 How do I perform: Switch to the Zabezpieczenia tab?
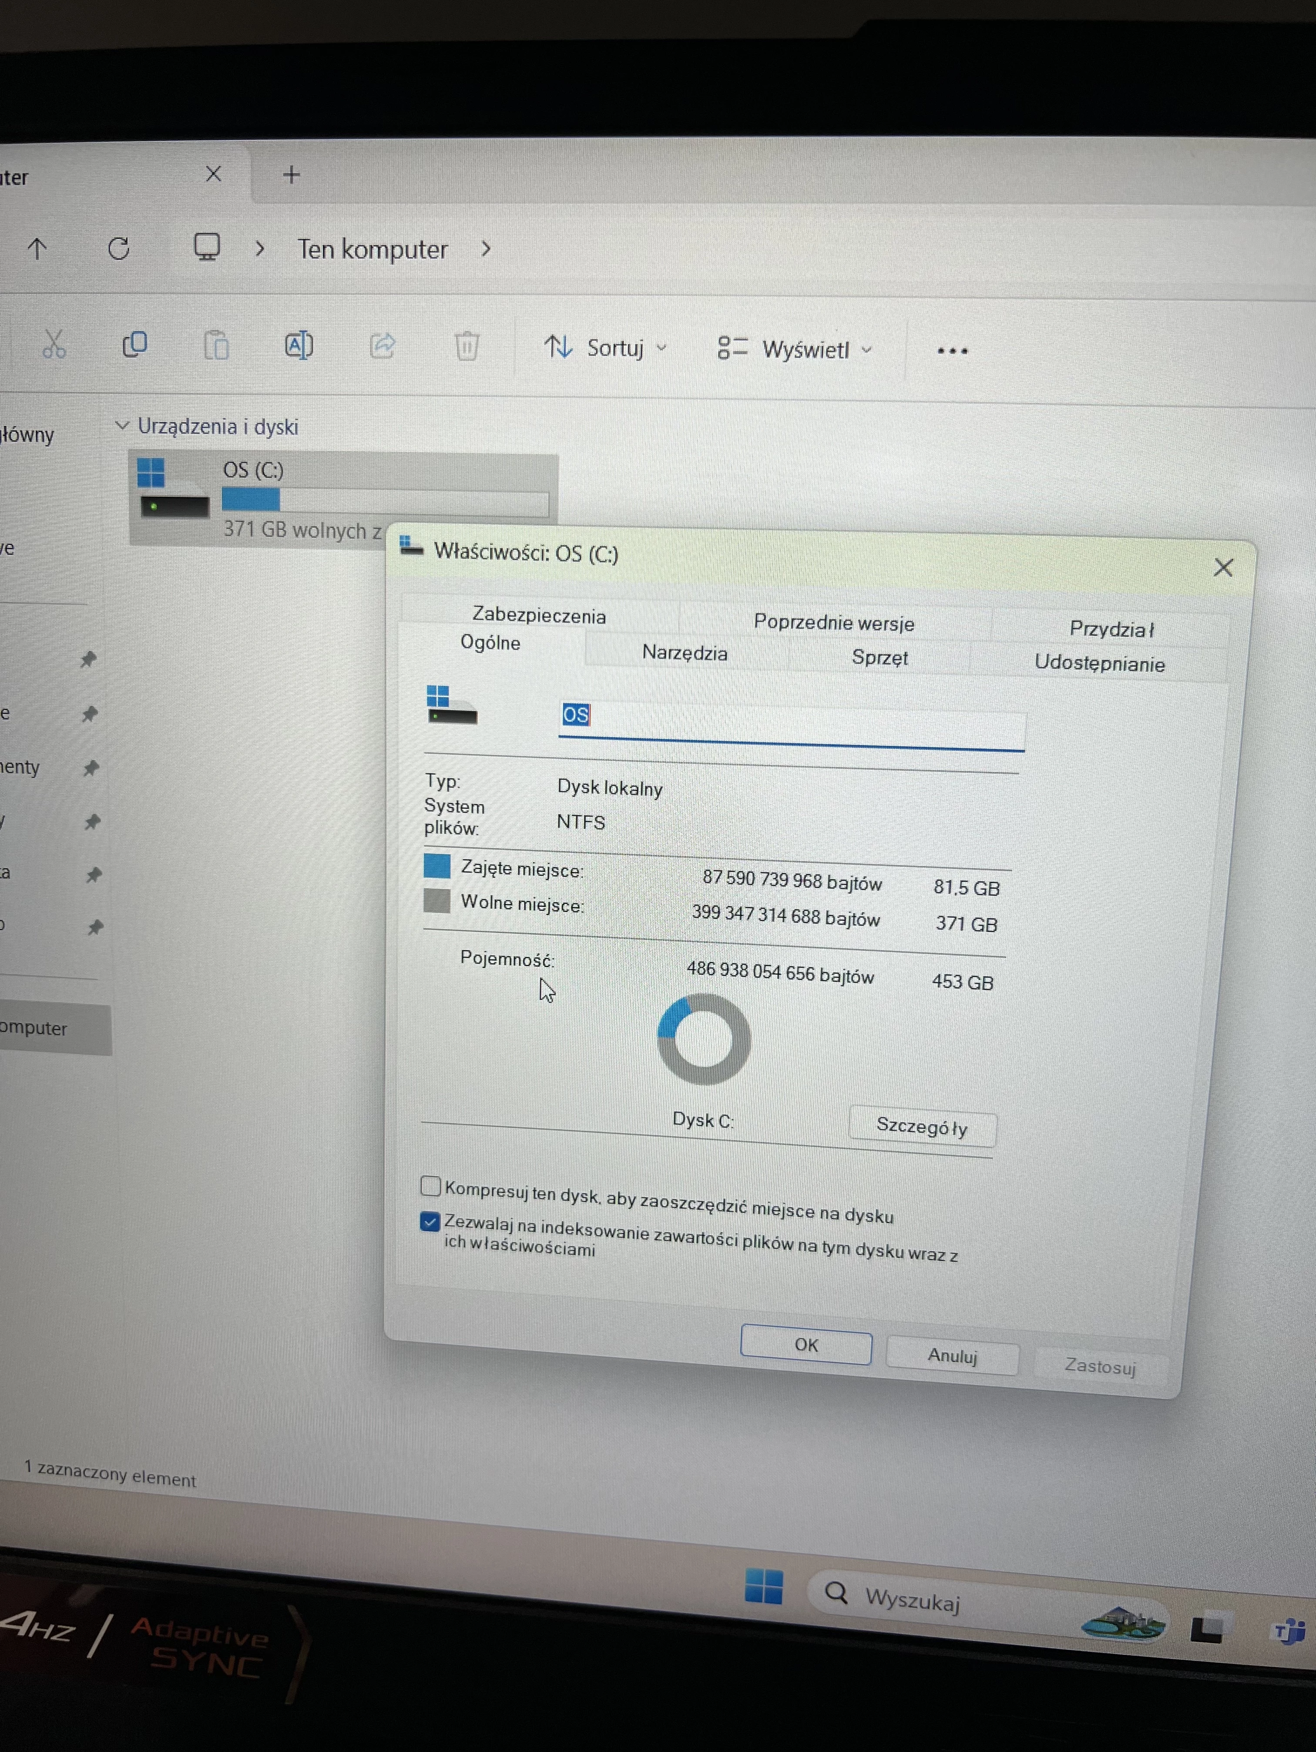click(539, 615)
